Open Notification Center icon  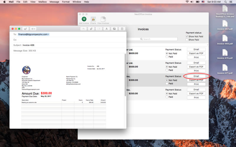tap(231, 2)
